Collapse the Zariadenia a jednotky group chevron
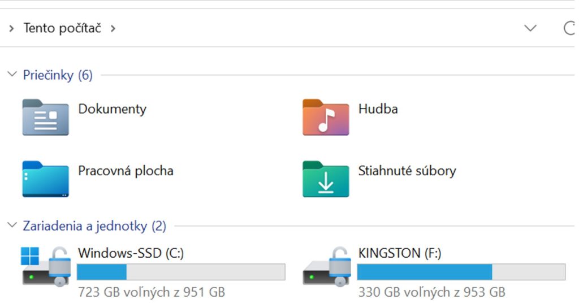The image size is (579, 304). [x=12, y=225]
